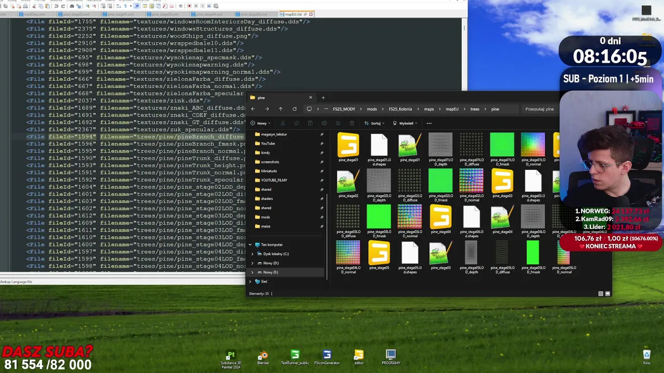664x373 pixels.
Task: Unpin the bindy folder pin
Action: [x=322, y=153]
